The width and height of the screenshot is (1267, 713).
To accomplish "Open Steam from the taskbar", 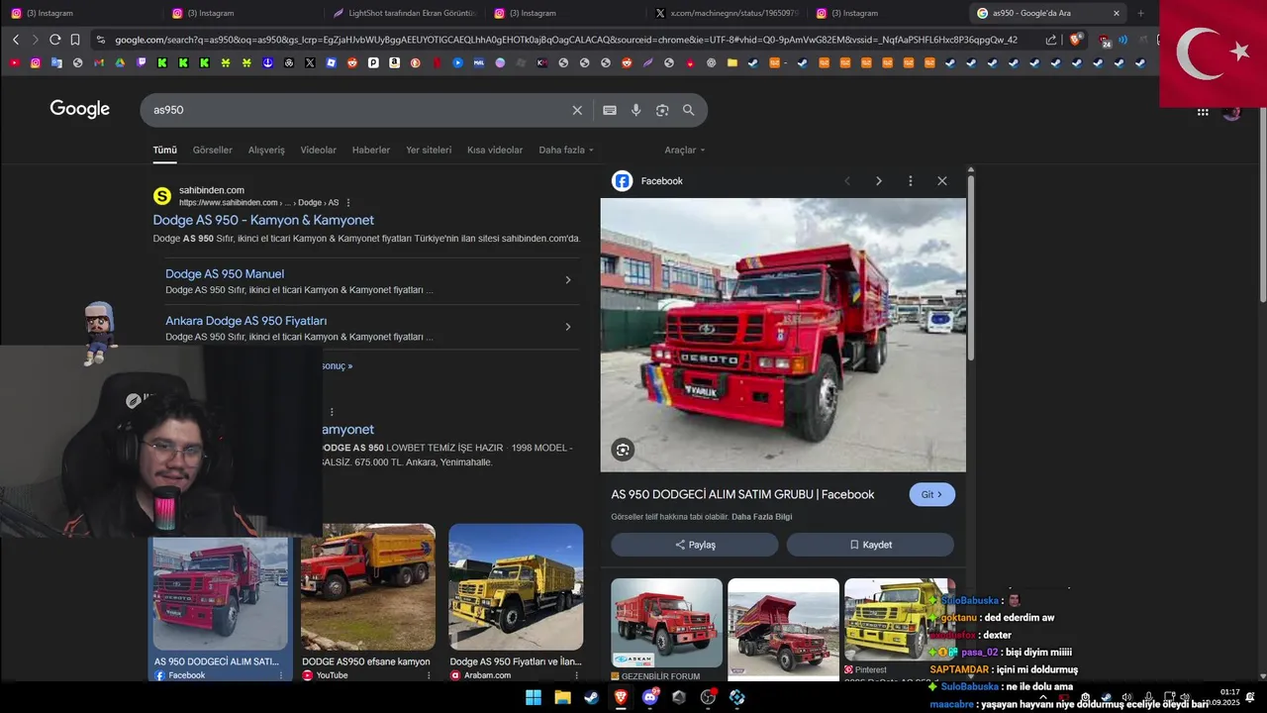I will 591,697.
